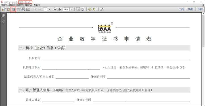Show attachments with the paperclip icon
205x106 pixels.
(3, 22)
